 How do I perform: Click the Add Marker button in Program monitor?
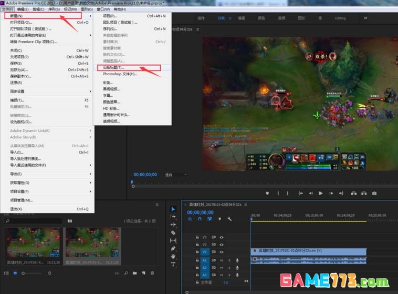[x=267, y=194]
